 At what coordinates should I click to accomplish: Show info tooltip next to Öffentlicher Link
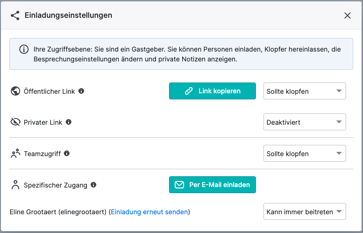coord(81,91)
